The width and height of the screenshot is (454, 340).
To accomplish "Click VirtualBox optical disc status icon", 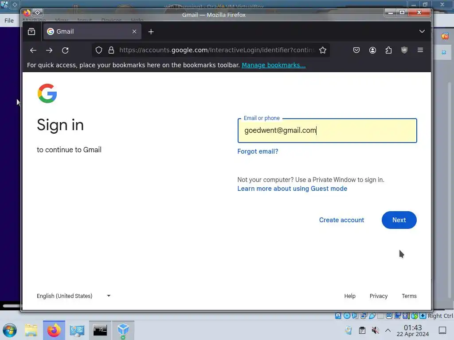I will point(347,316).
